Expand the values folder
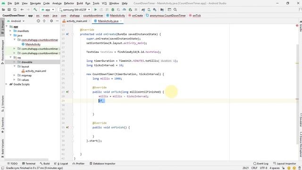 (15, 80)
